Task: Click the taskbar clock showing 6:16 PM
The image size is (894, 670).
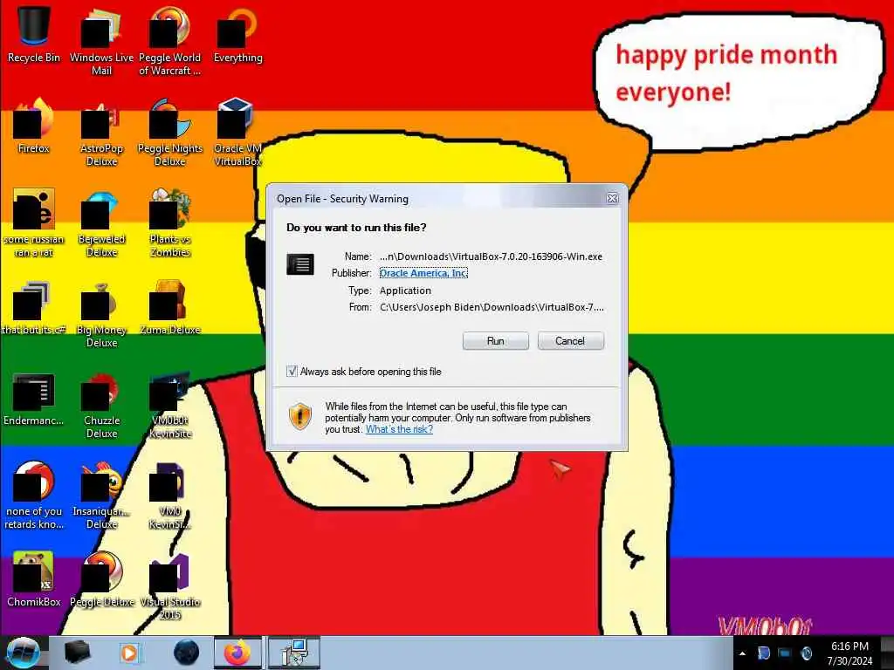Action: coord(849,653)
